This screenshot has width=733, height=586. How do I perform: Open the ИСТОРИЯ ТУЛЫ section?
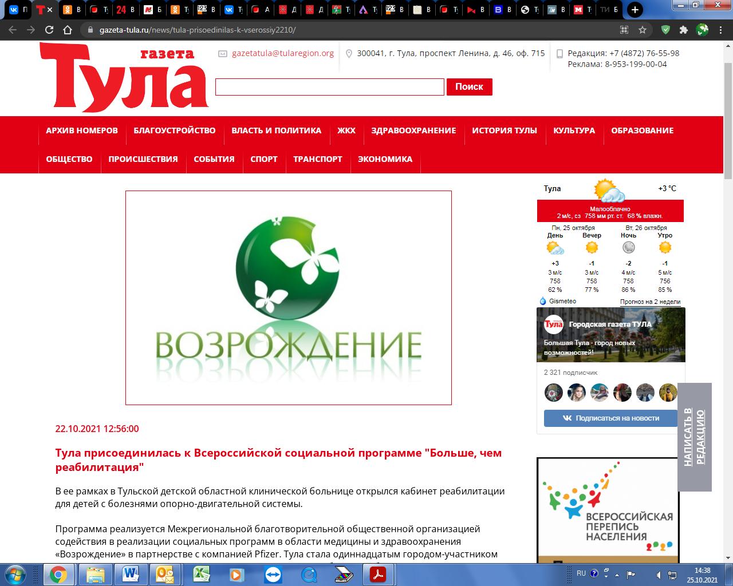click(505, 130)
